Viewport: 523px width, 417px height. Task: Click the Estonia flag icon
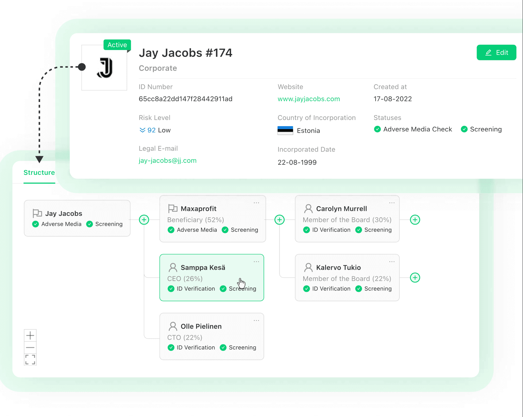click(285, 130)
